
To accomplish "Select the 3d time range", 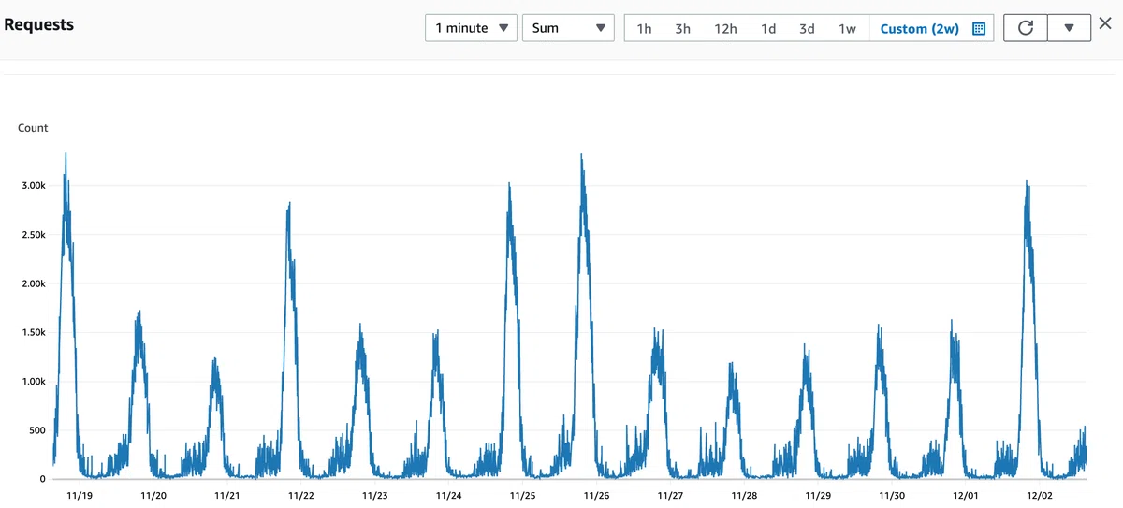I will tap(807, 28).
